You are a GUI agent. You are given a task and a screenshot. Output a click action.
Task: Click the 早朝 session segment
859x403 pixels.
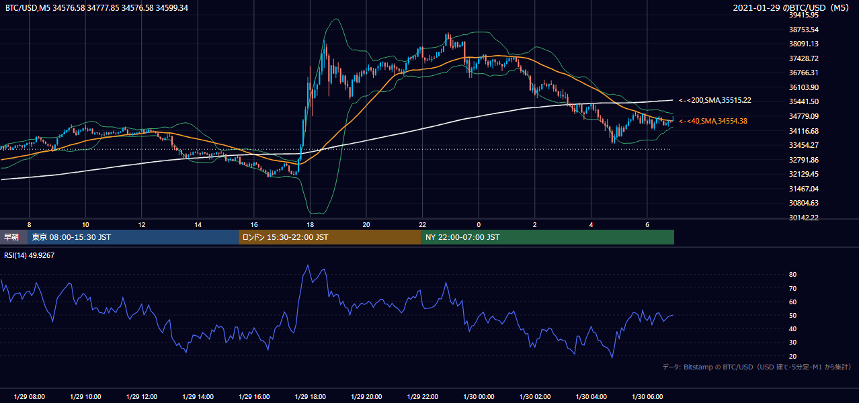tap(13, 237)
